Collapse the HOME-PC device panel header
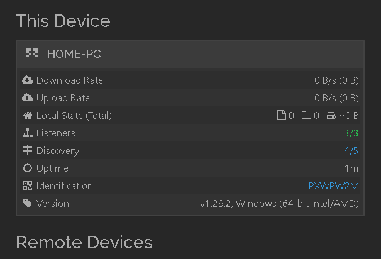Image resolution: width=381 pixels, height=259 pixels. click(190, 53)
